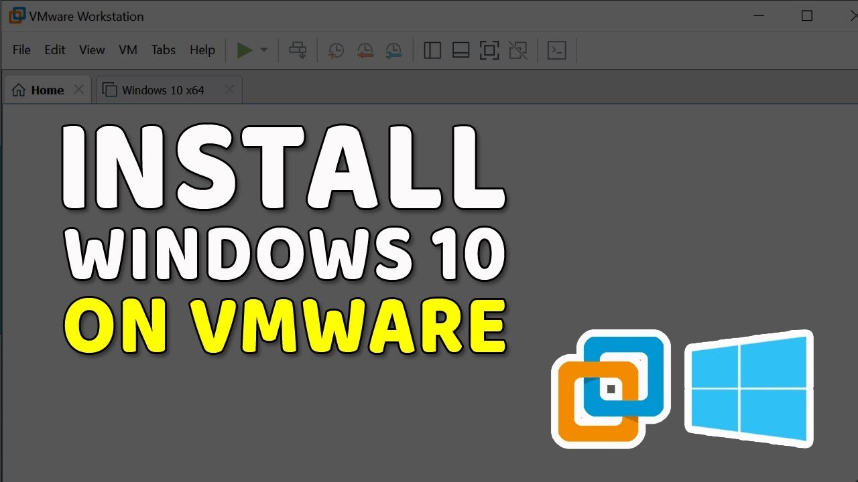858x482 pixels.
Task: Open the Tabs menu
Action: click(164, 50)
